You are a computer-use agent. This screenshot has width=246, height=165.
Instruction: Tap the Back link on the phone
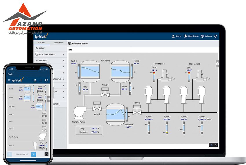(10, 74)
